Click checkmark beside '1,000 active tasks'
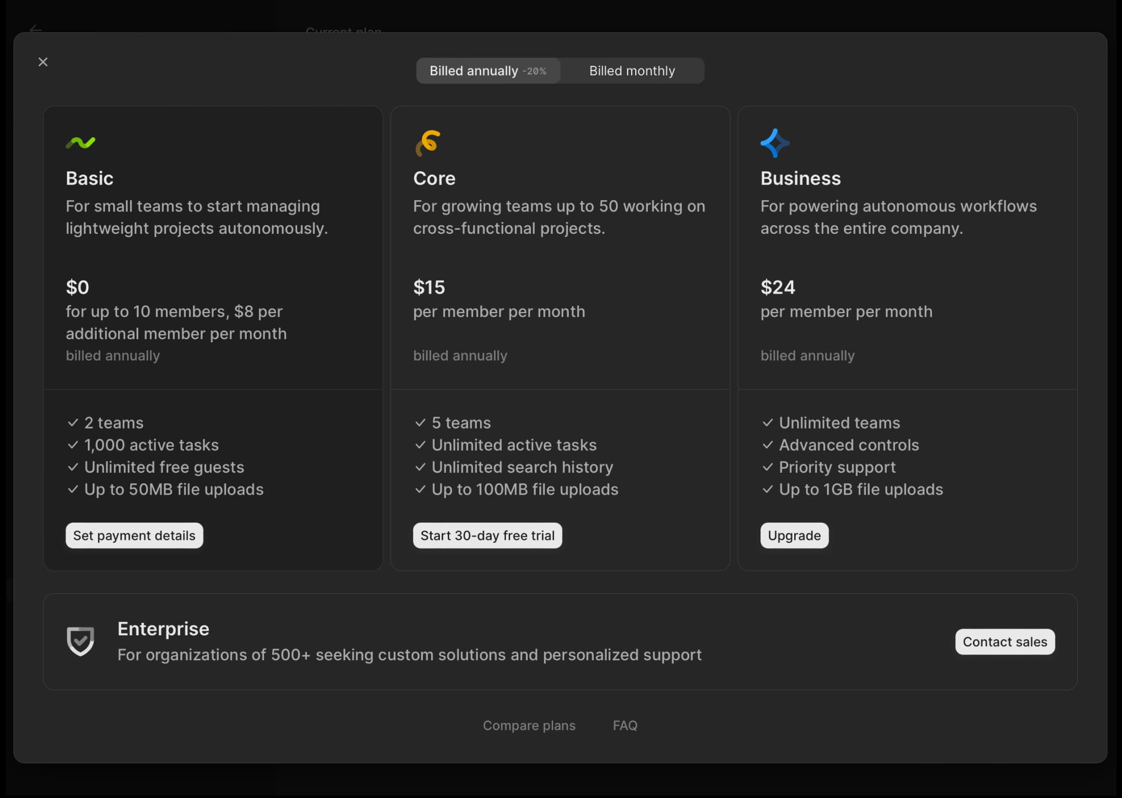 click(x=73, y=445)
